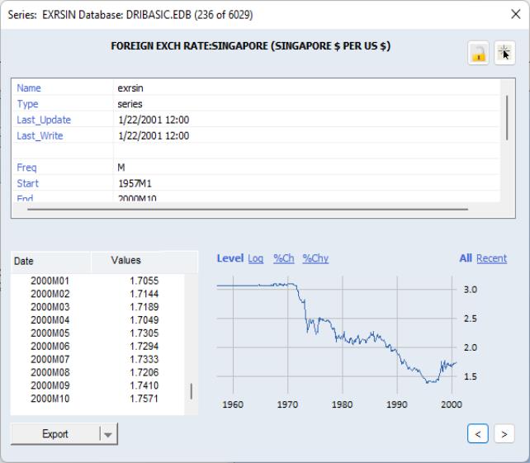Click the yellow lock icon

tap(478, 54)
